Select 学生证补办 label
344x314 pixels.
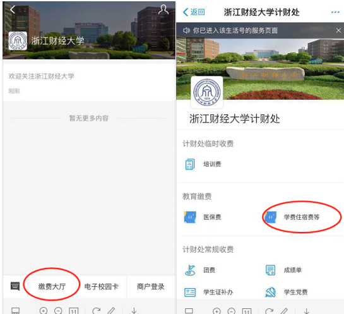pos(218,293)
